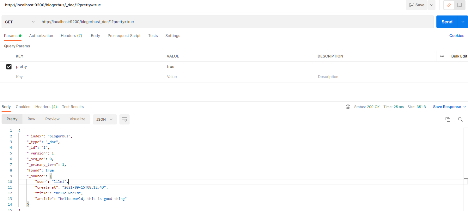
Task: Click the three-dots column options icon
Action: [x=442, y=56]
